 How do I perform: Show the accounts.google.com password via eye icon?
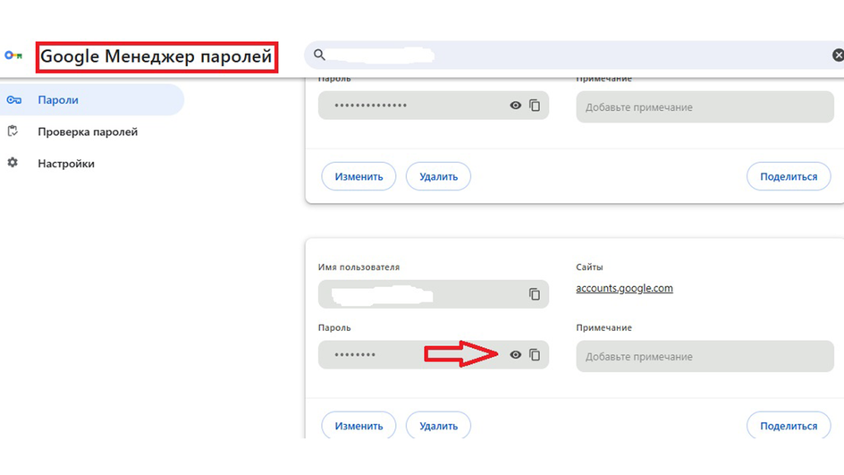(x=515, y=355)
